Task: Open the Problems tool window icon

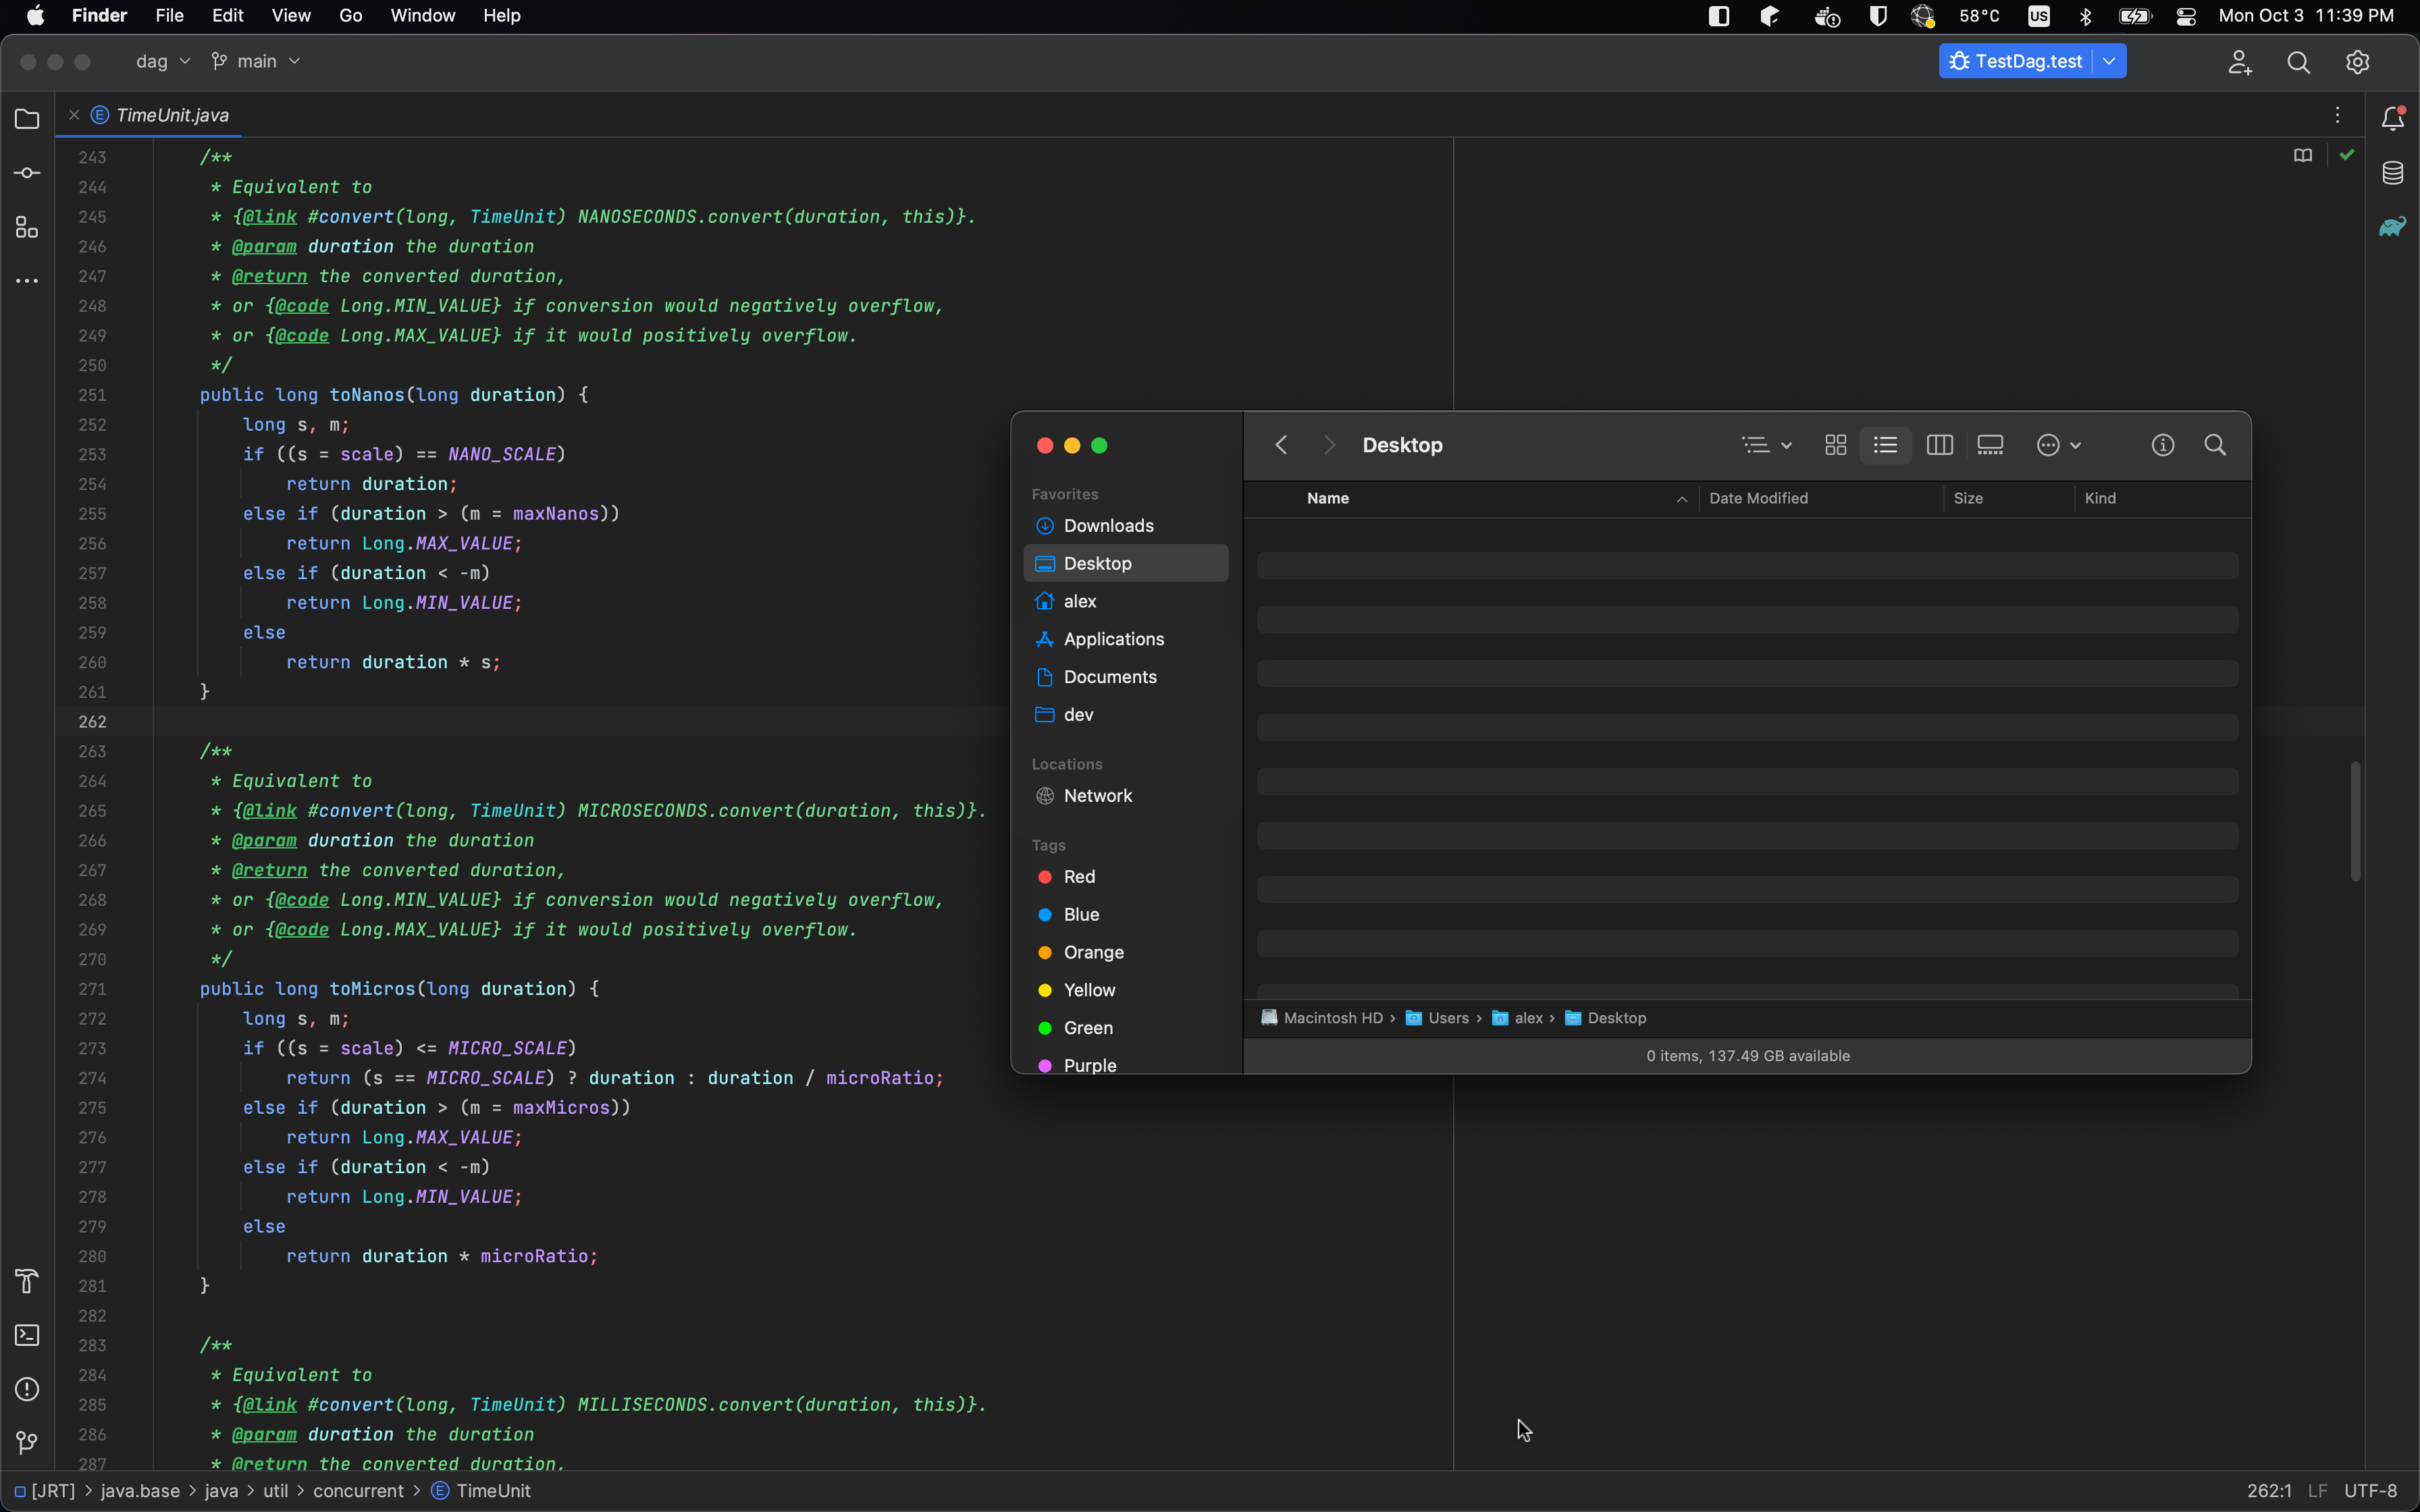Action: 27,1389
